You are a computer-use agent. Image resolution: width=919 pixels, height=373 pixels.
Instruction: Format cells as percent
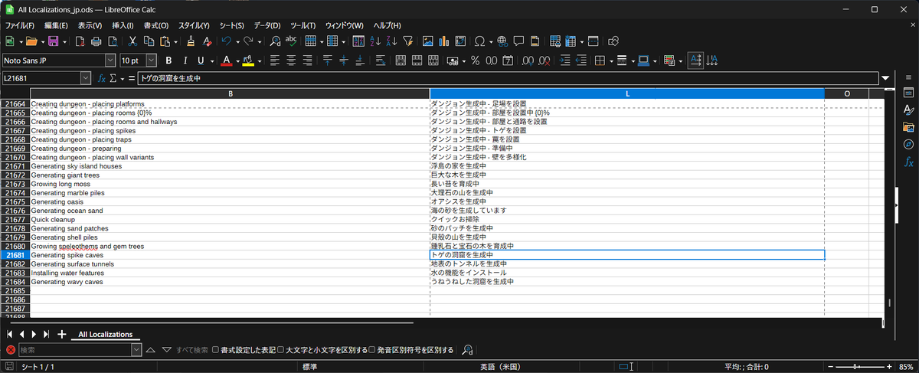tap(475, 61)
